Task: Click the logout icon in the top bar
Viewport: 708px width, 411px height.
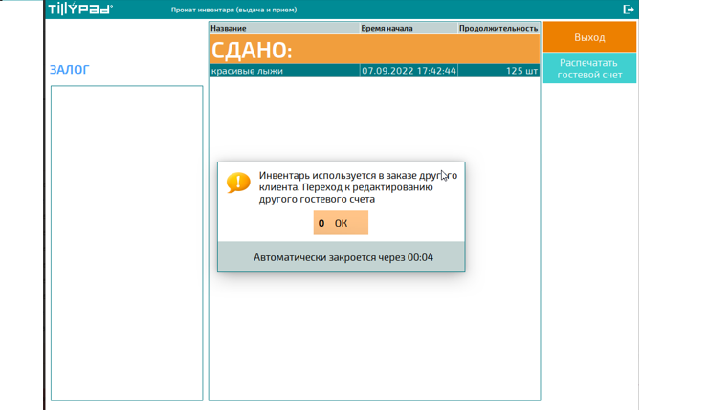Action: [628, 10]
